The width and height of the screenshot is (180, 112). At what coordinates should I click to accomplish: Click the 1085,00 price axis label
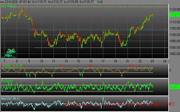[174, 54]
